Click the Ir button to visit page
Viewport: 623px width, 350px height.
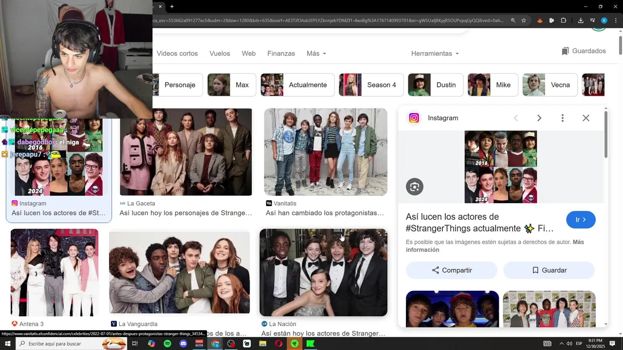pos(581,220)
